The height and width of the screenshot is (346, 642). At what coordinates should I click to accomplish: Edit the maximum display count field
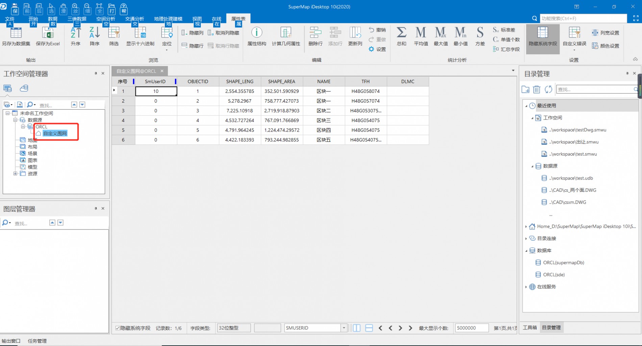472,328
